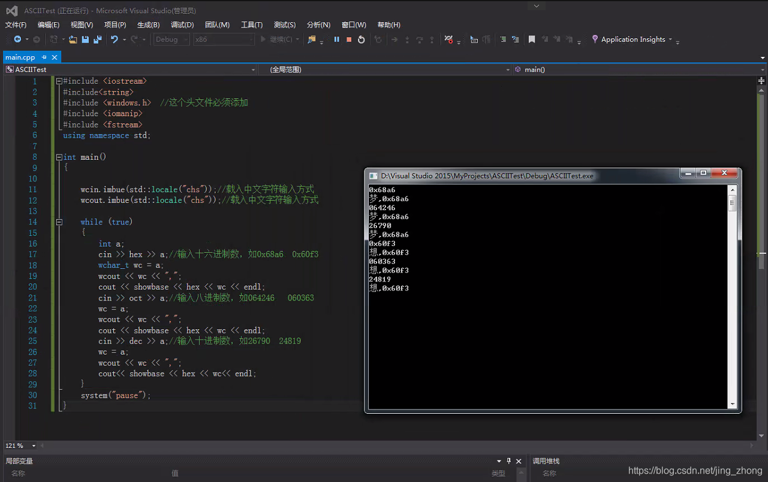Screen dimensions: 768x482
Task: Click the breakpoints icon with red dot
Action: point(449,40)
